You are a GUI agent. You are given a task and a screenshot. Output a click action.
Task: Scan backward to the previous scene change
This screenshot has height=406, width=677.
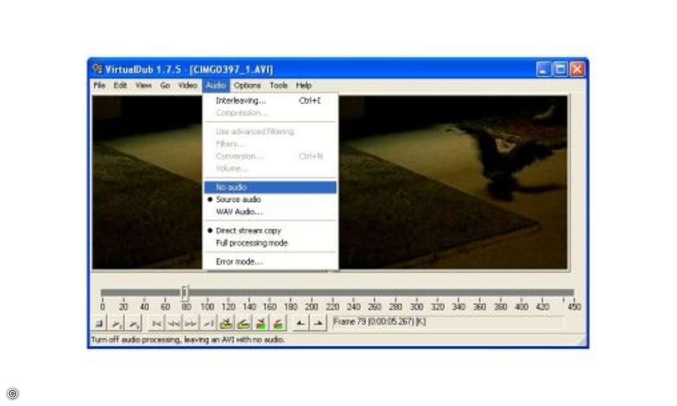pyautogui.click(x=261, y=323)
